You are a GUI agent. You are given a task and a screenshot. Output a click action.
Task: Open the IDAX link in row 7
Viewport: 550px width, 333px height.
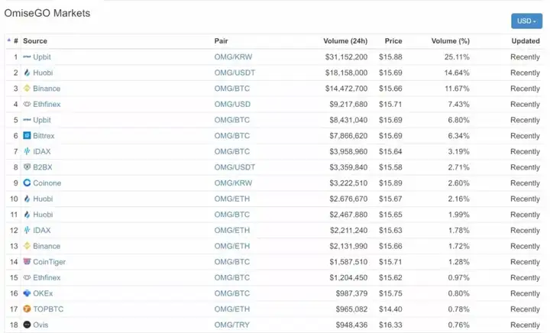tap(42, 151)
